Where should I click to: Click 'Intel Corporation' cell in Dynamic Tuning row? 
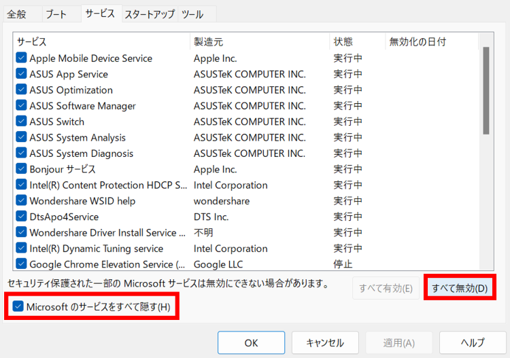[x=231, y=249]
